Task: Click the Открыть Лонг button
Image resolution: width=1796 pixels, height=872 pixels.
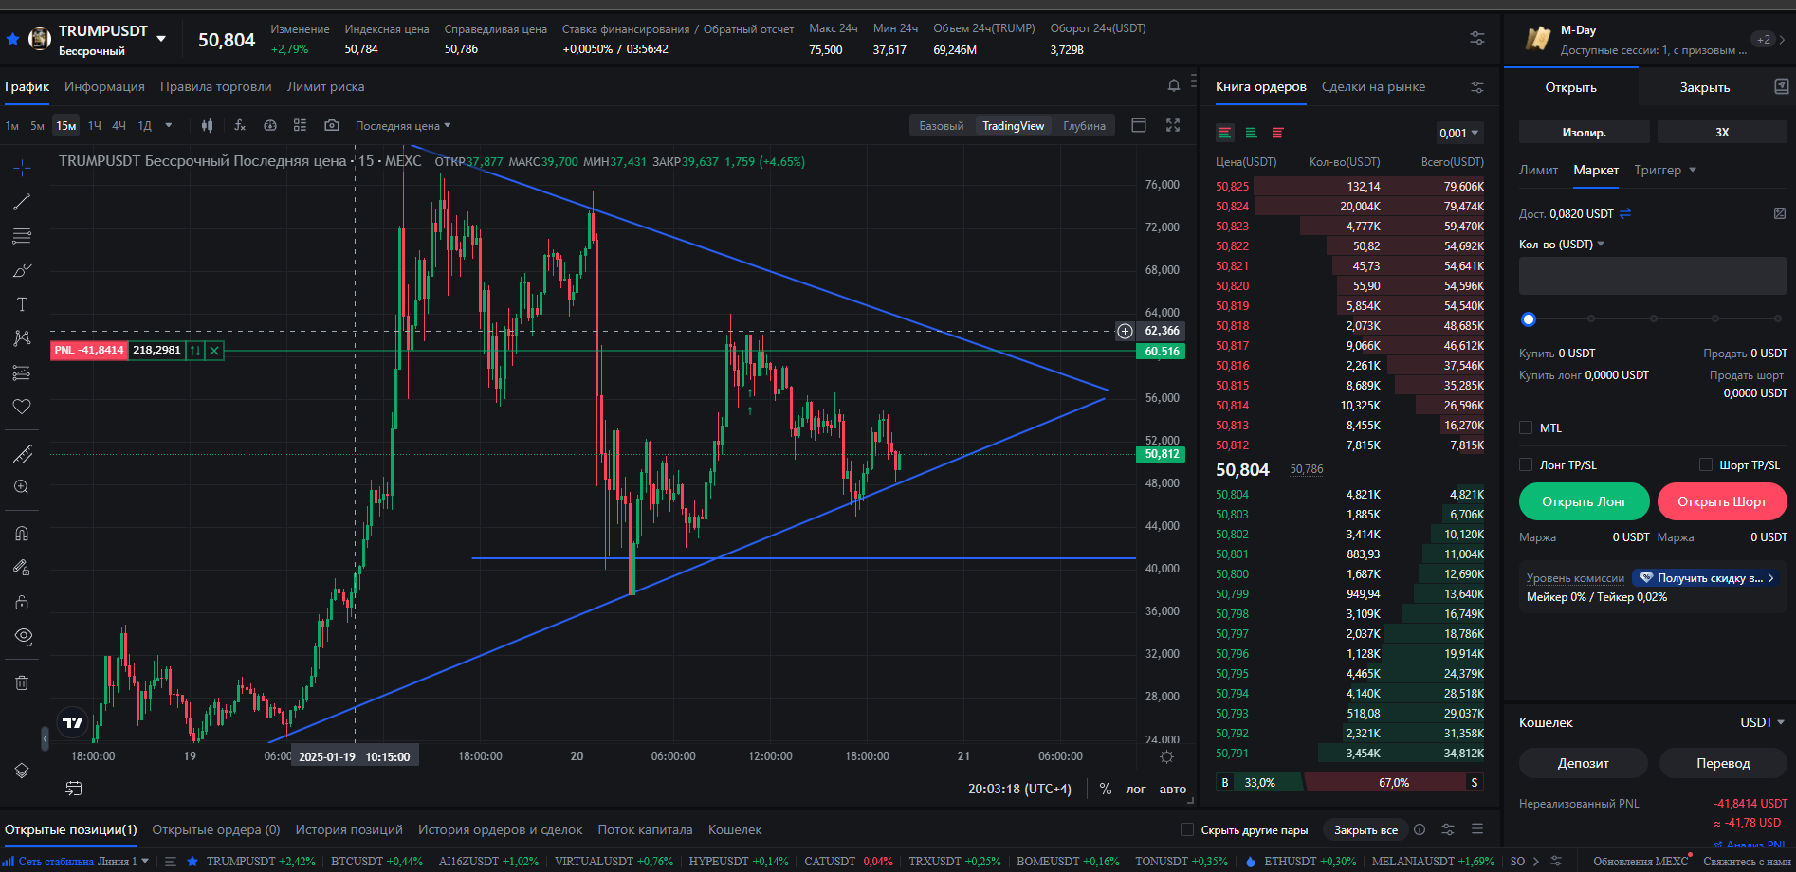Action: click(1584, 501)
